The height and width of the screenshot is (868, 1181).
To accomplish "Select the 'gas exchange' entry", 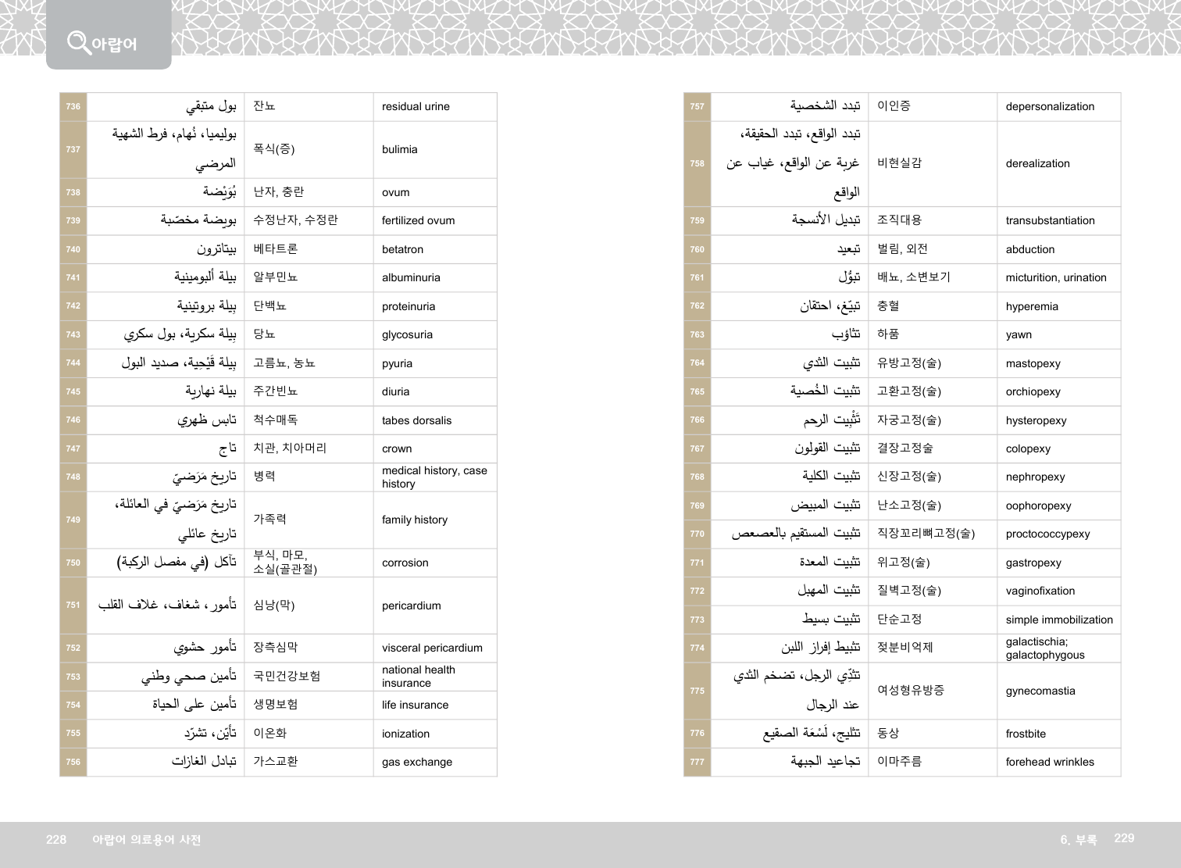I will pos(416,762).
